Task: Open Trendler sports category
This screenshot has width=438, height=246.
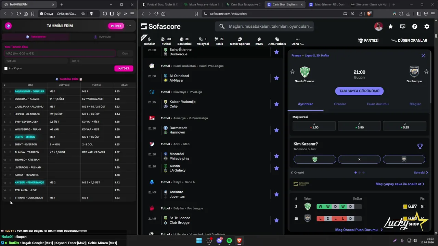Action: point(149,41)
